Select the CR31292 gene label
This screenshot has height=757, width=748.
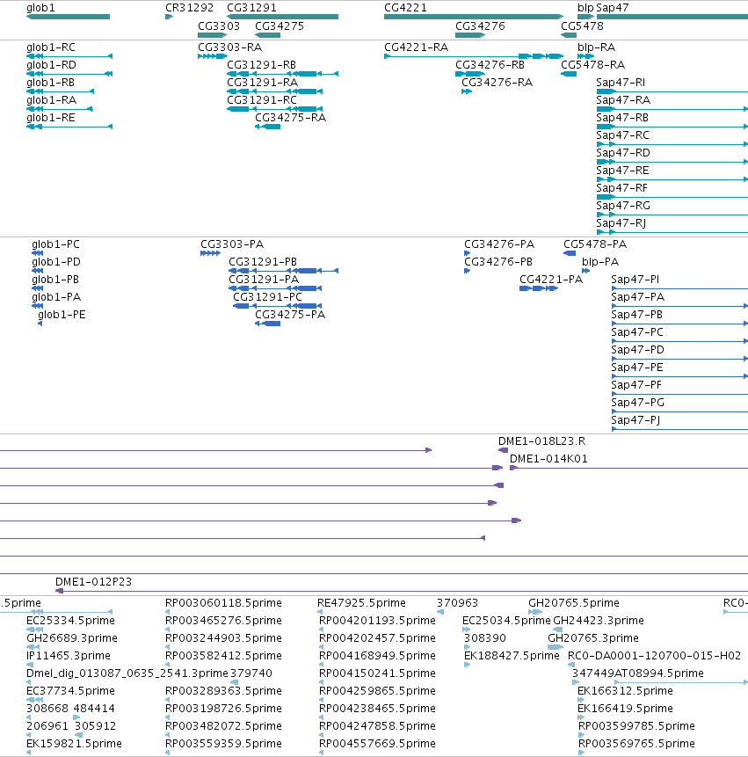click(x=189, y=8)
